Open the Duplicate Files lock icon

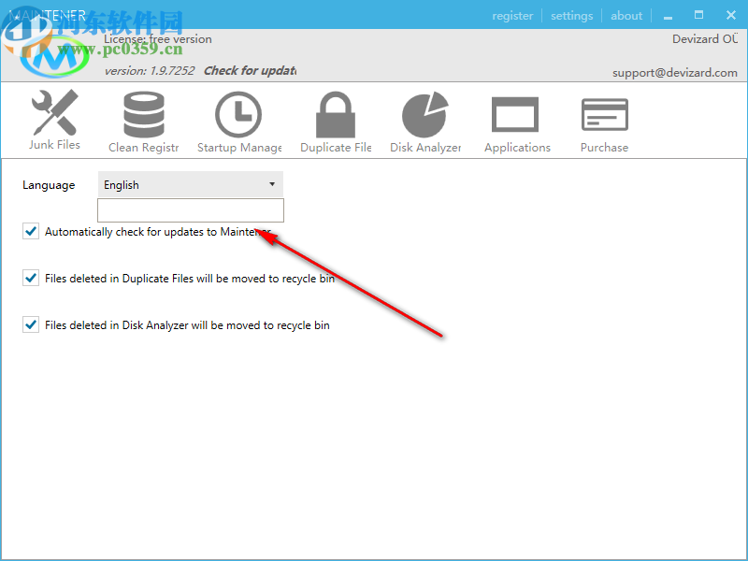coord(336,114)
